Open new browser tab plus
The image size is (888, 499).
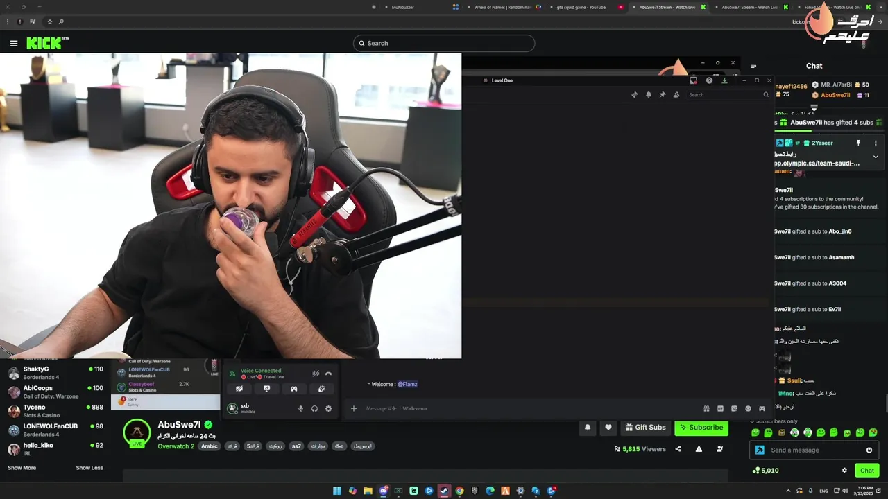click(x=374, y=7)
